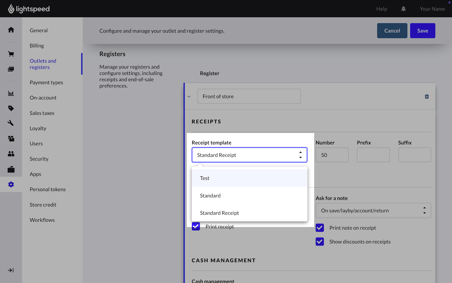Screen dimensions: 452x283
Task: Click the shopping cart sell icon
Action: tap(11, 54)
